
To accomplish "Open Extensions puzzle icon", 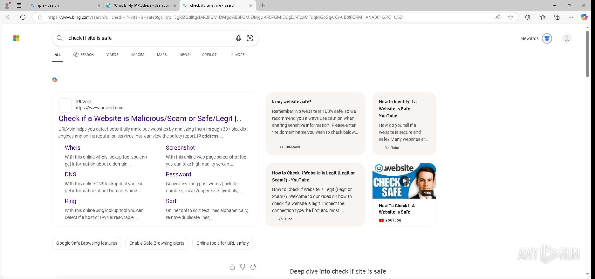I will coord(527,17).
